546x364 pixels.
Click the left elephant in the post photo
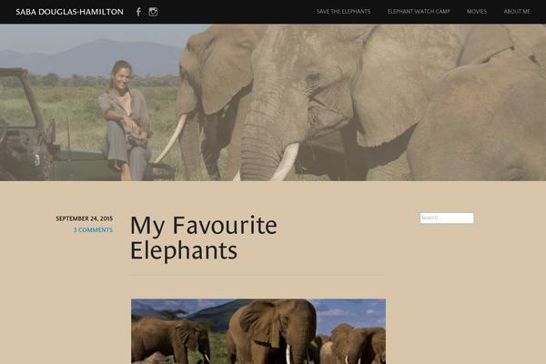[171, 339]
